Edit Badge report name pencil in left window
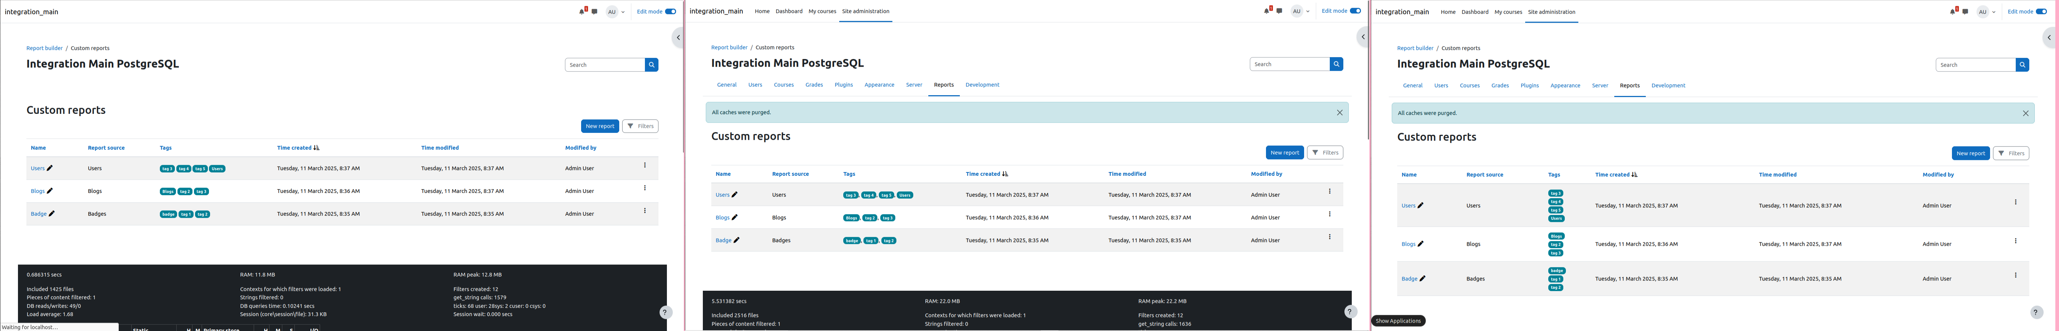Viewport: 2059px width, 331px height. pyautogui.click(x=51, y=214)
